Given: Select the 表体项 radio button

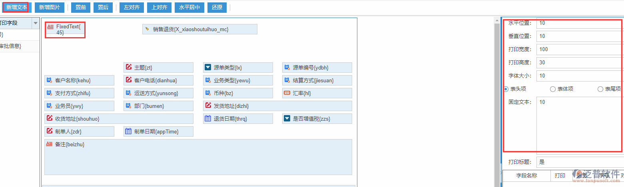Looking at the screenshot, I should pyautogui.click(x=553, y=89).
